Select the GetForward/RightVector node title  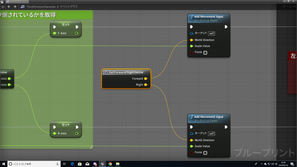[x=126, y=72]
